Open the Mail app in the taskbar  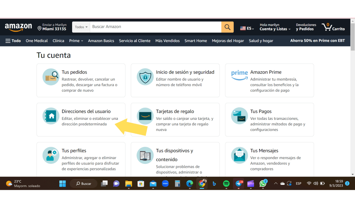tap(153, 183)
